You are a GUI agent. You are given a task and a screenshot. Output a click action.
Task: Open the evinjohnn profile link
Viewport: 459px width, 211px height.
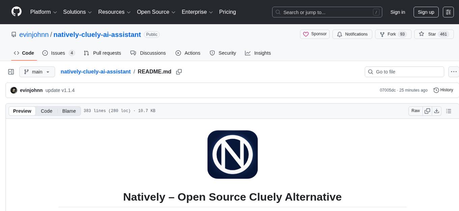click(34, 34)
